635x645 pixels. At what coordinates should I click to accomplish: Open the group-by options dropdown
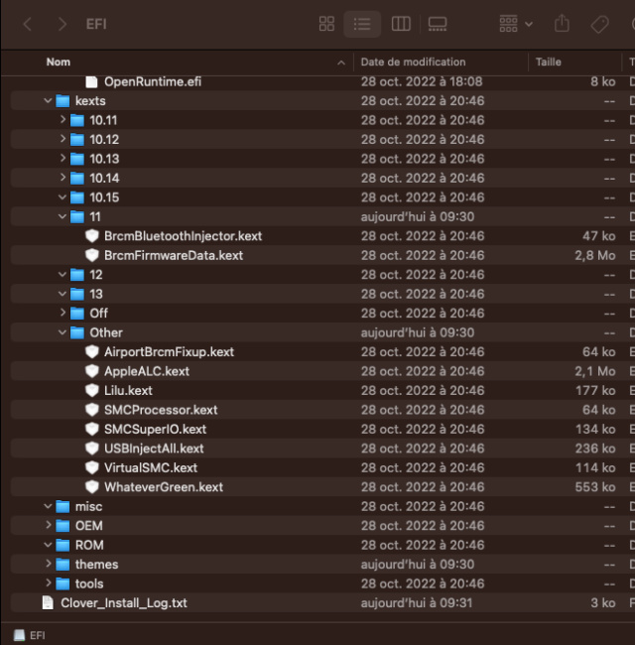(516, 24)
